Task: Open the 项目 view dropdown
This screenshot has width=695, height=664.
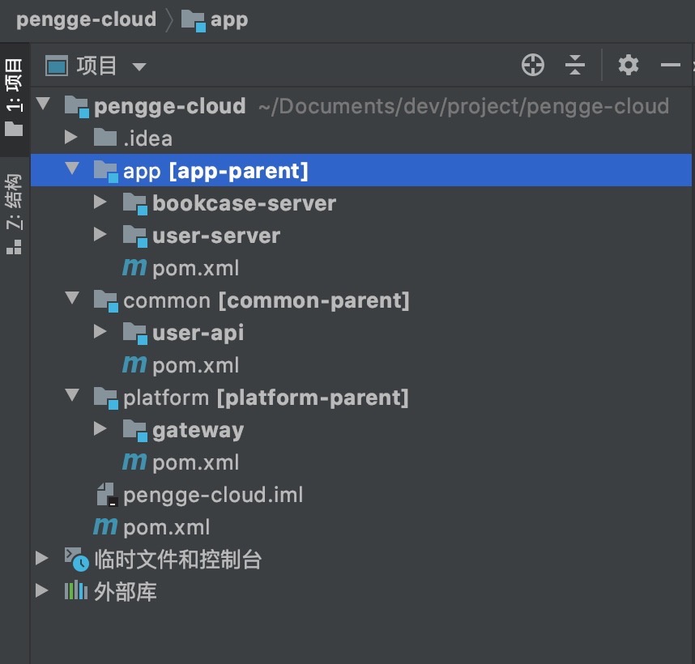Action: [x=139, y=66]
